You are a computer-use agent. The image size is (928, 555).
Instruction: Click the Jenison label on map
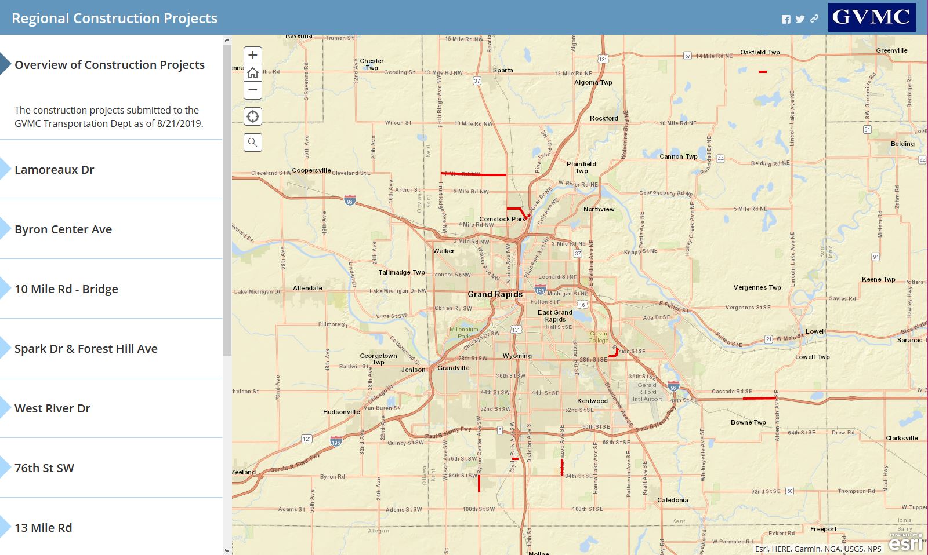pyautogui.click(x=413, y=370)
